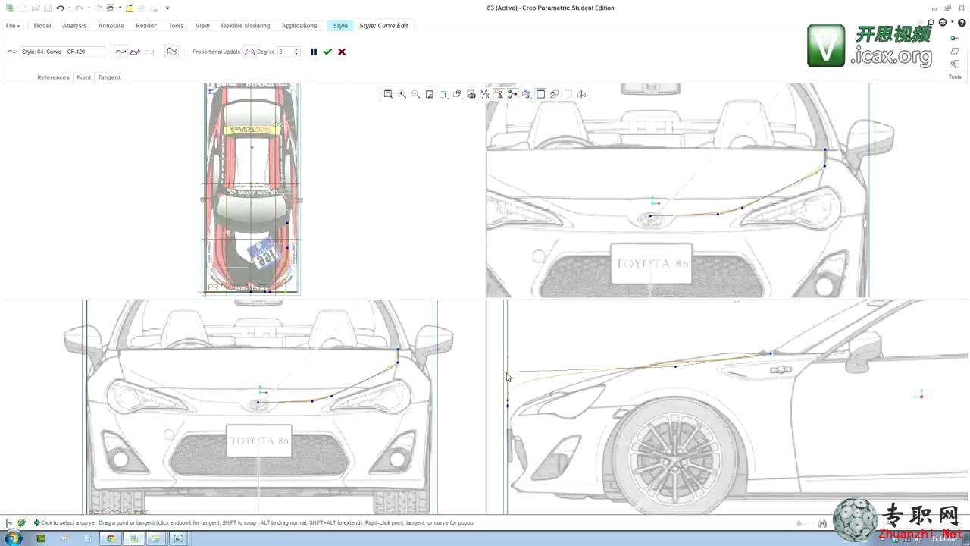Click the Zoom In magnifier icon
The height and width of the screenshot is (546, 970).
point(402,94)
